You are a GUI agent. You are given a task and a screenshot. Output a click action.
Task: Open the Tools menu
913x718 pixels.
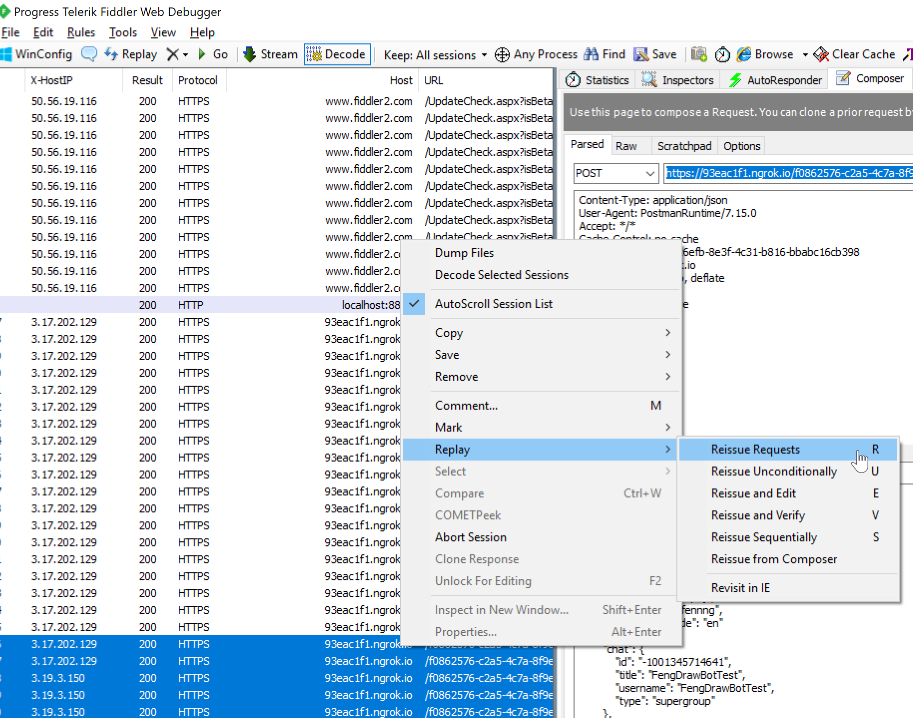123,32
